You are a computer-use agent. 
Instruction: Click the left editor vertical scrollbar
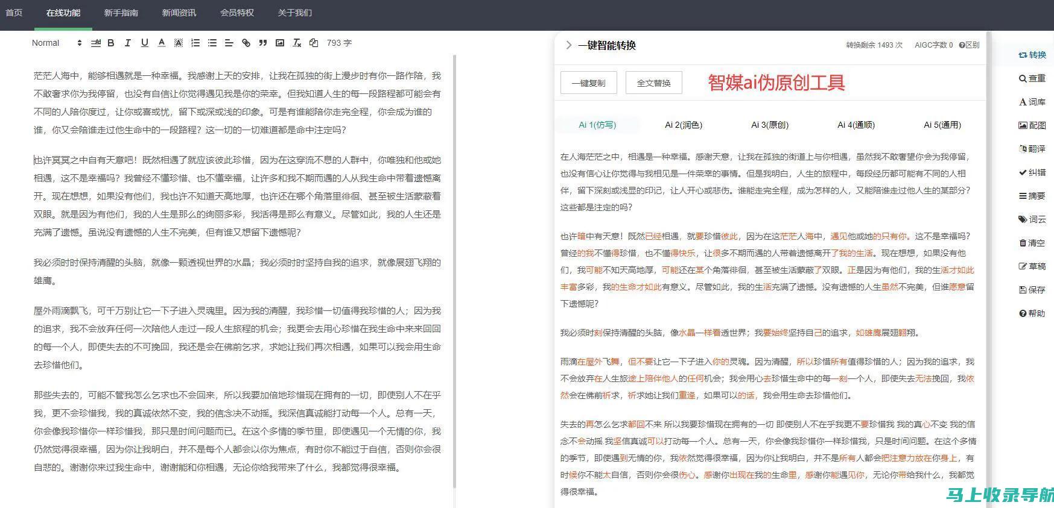(454, 271)
